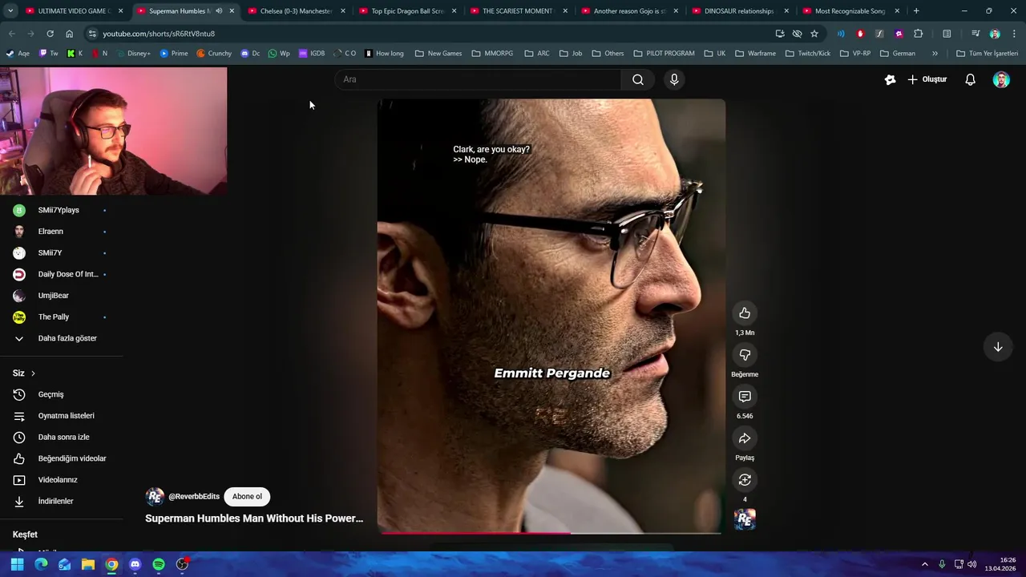The height and width of the screenshot is (577, 1026).
Task: Open Crunchy bookmark
Action: (214, 54)
